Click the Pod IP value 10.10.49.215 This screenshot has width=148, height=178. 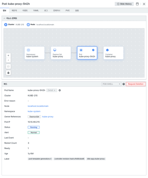[x=34, y=122]
